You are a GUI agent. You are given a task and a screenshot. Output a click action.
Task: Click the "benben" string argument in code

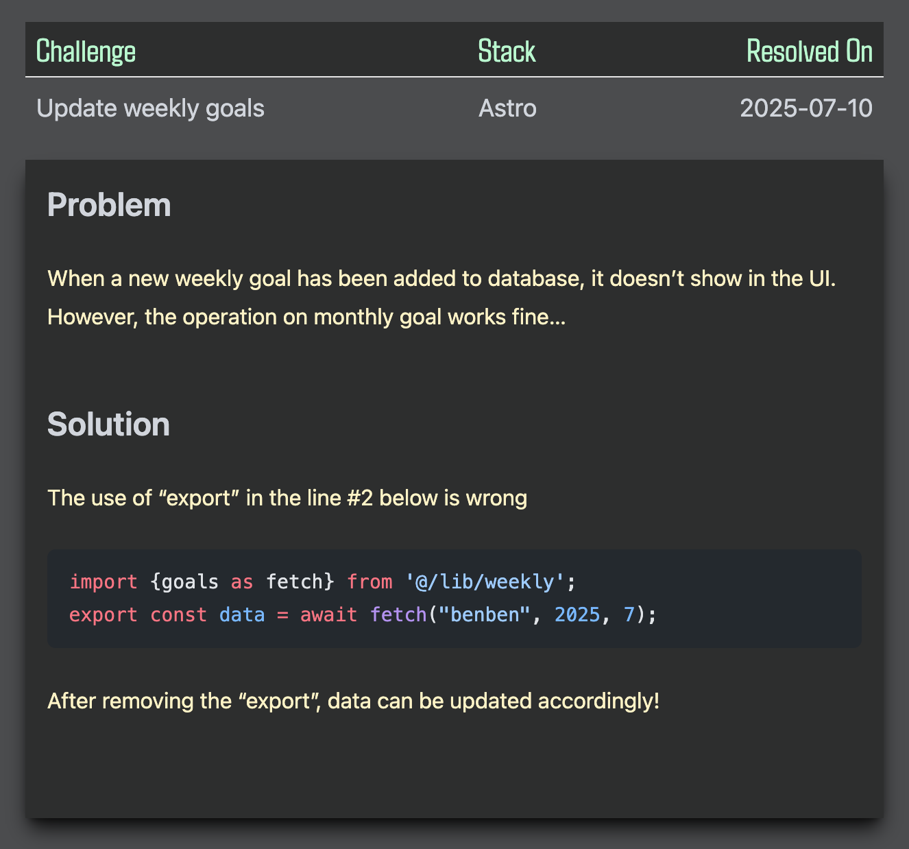[x=485, y=614]
